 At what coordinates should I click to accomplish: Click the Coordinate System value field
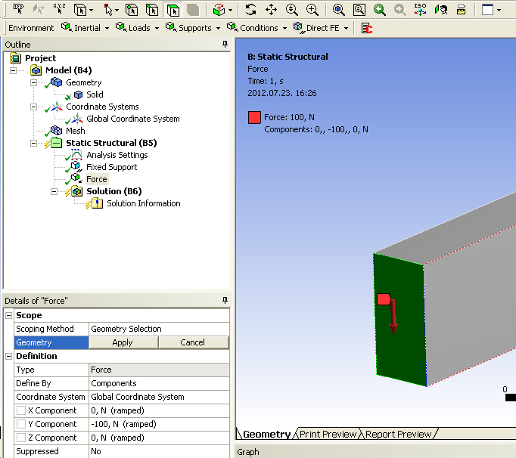coord(159,397)
